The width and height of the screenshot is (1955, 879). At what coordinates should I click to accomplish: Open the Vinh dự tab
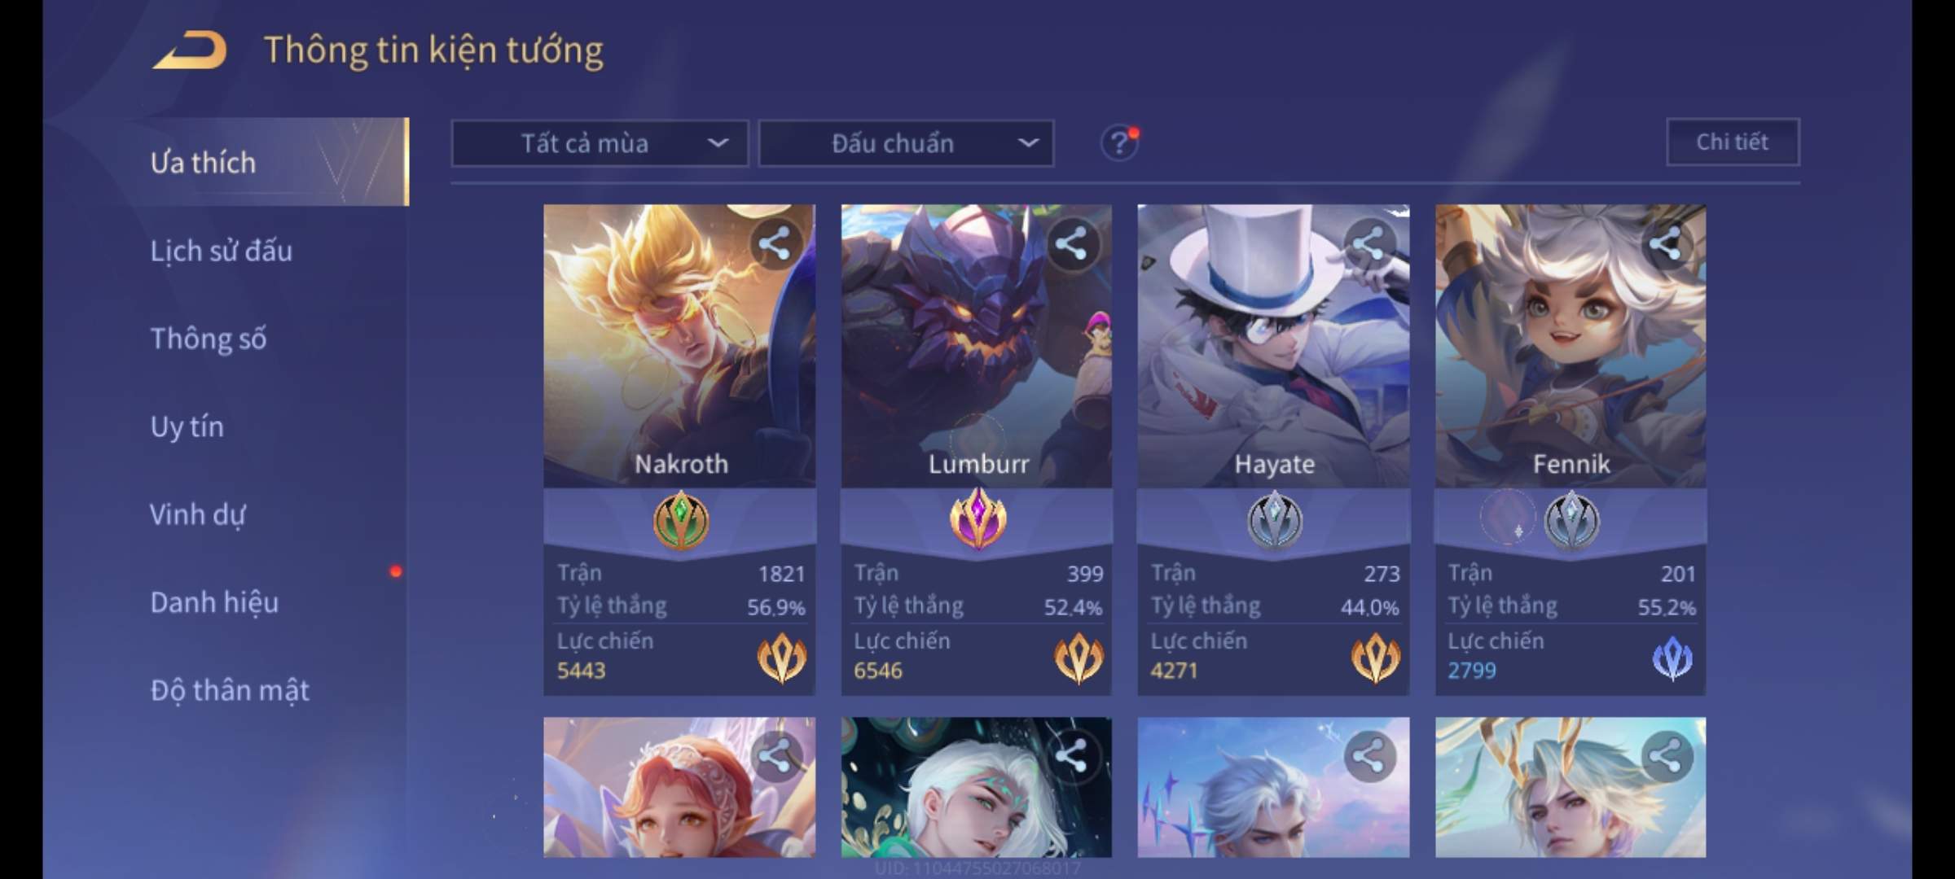198,514
